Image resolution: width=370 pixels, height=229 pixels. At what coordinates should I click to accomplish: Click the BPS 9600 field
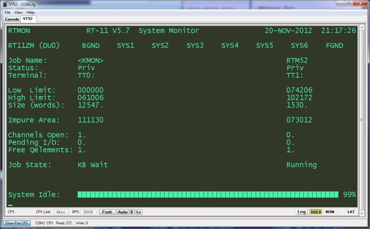coord(89,212)
